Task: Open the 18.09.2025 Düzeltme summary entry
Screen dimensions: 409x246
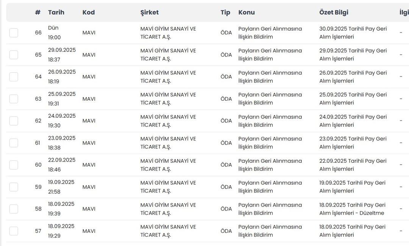Action: [x=353, y=209]
